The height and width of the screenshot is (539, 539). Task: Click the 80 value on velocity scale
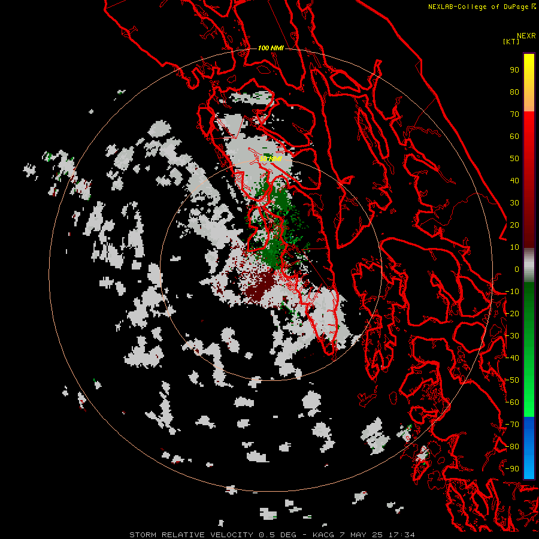[514, 92]
